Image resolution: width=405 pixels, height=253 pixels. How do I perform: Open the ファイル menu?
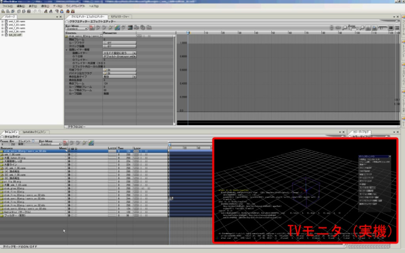tap(7, 6)
